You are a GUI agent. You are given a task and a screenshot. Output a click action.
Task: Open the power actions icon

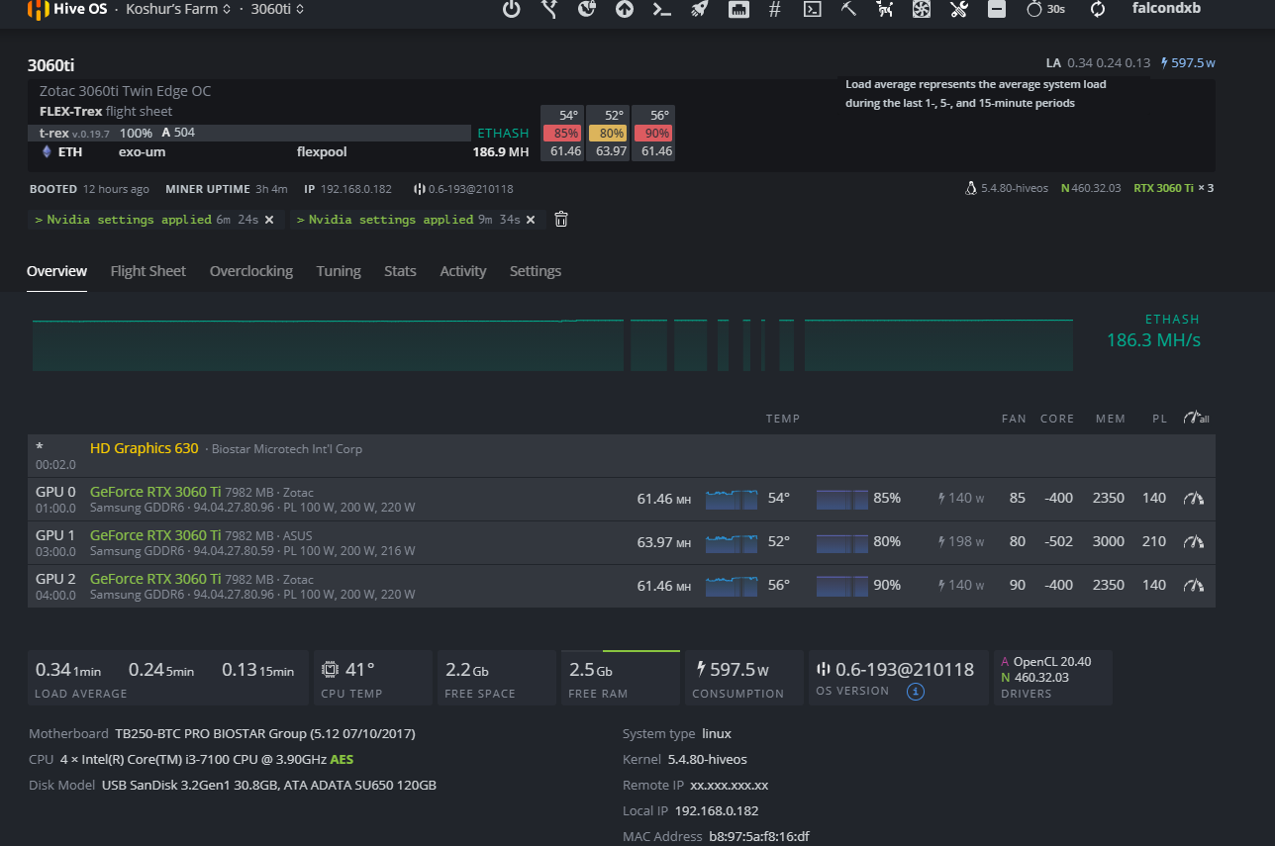pos(511,9)
